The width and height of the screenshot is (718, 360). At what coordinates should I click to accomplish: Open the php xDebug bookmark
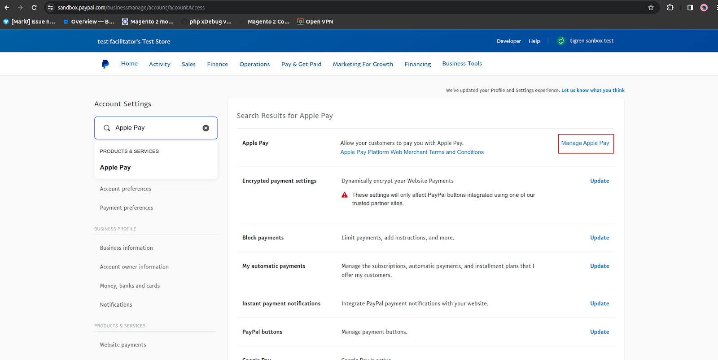(x=207, y=22)
